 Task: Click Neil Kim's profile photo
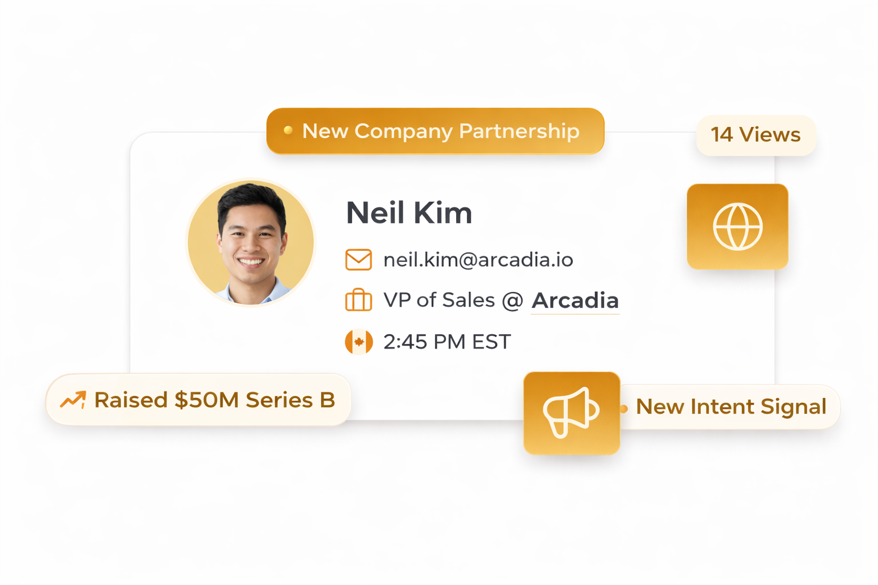[251, 242]
